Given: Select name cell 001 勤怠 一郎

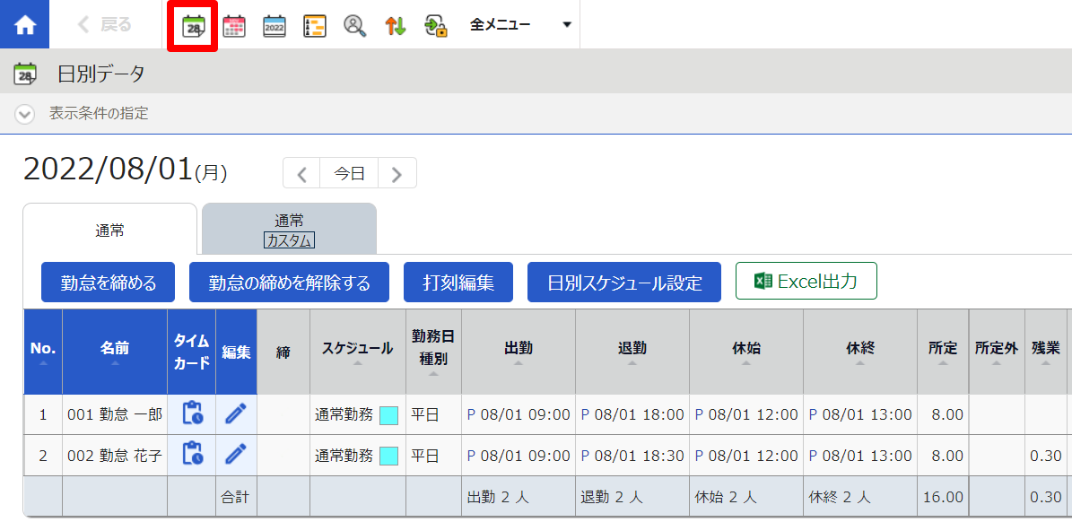Looking at the screenshot, I should point(115,414).
